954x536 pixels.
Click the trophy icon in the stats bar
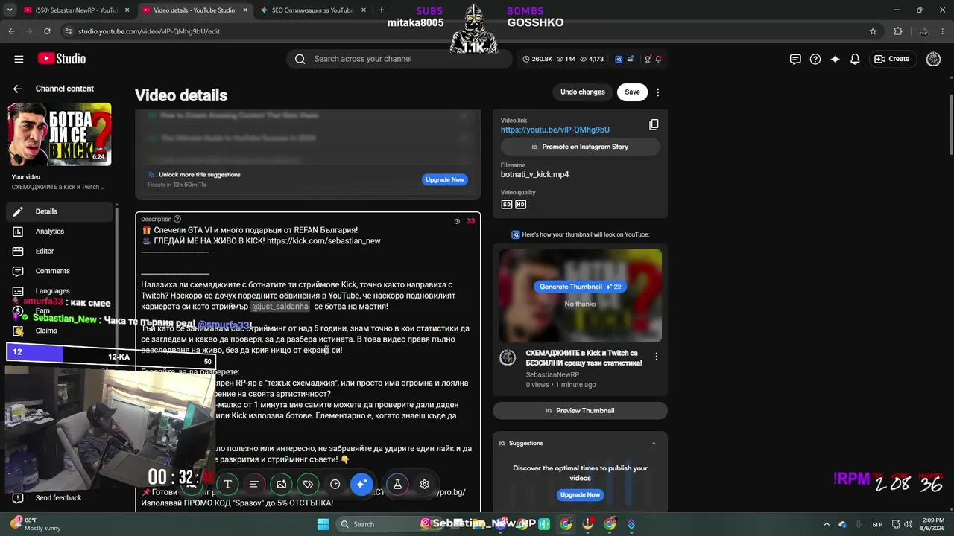coord(648,59)
